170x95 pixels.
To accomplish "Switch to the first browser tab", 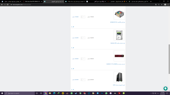I will (11, 2).
